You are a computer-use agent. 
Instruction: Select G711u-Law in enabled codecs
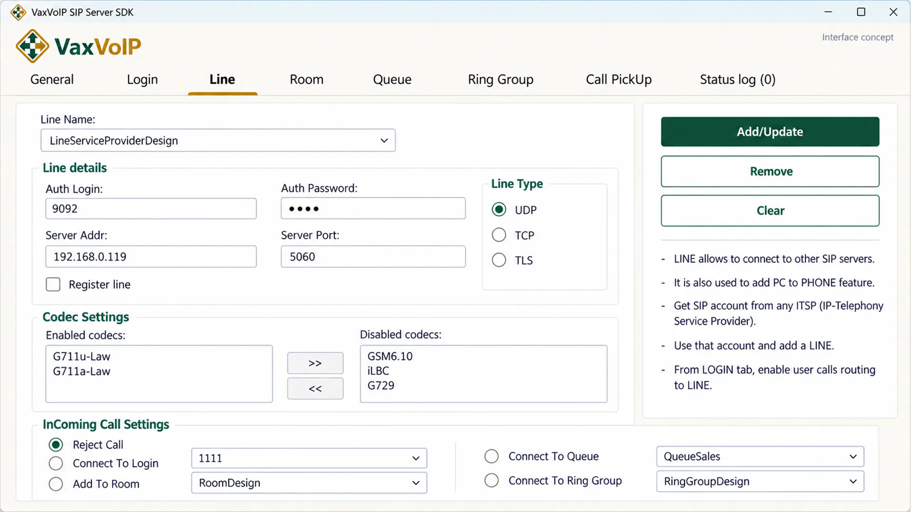coord(82,357)
